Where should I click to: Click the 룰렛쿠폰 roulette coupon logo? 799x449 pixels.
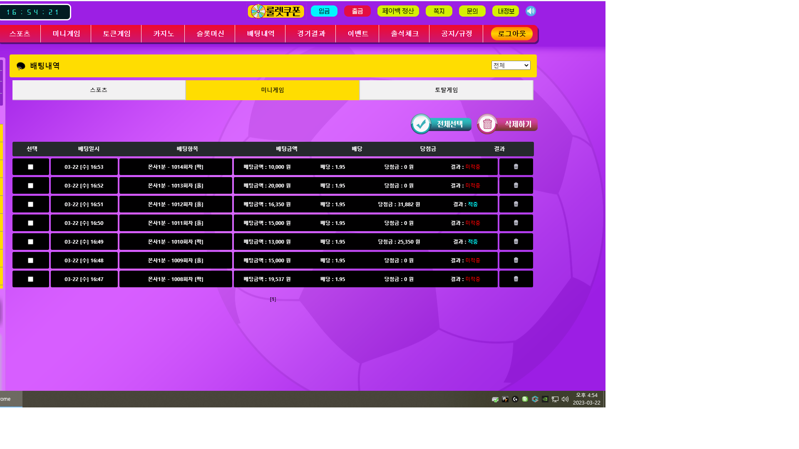pyautogui.click(x=276, y=11)
